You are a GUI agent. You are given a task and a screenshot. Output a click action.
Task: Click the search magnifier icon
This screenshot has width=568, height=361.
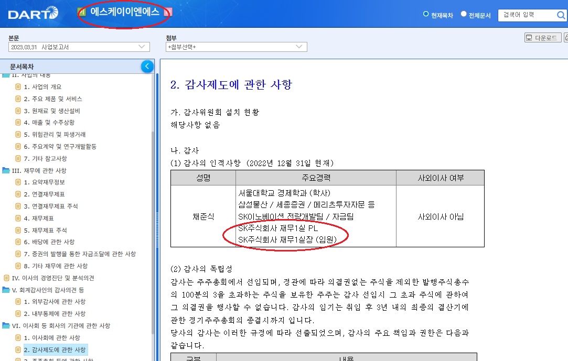coord(561,15)
